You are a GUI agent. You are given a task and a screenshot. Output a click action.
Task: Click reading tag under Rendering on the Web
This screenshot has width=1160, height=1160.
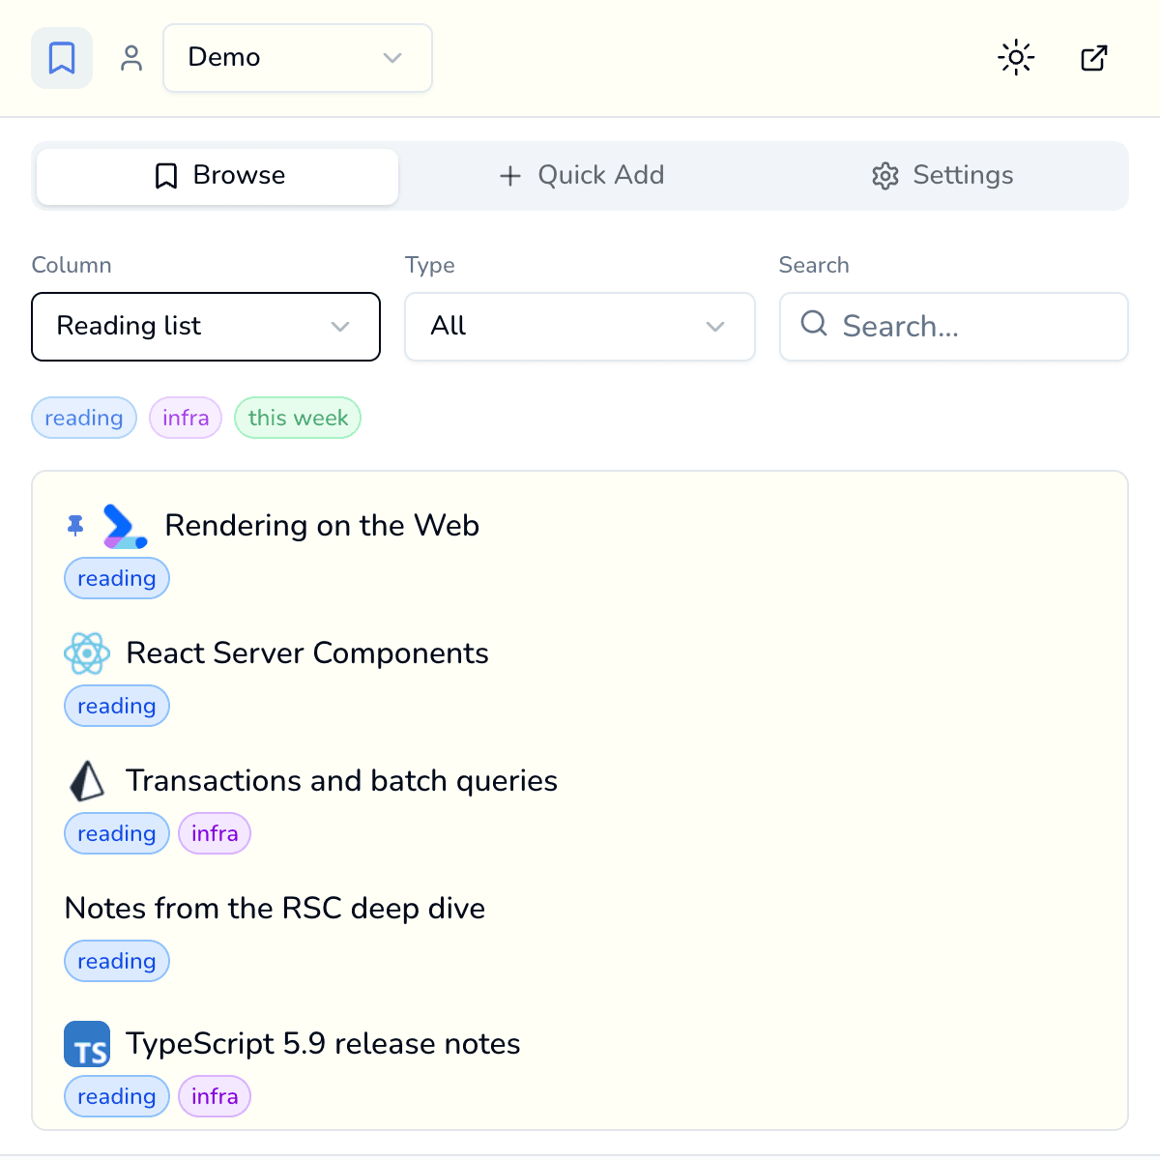click(x=117, y=578)
